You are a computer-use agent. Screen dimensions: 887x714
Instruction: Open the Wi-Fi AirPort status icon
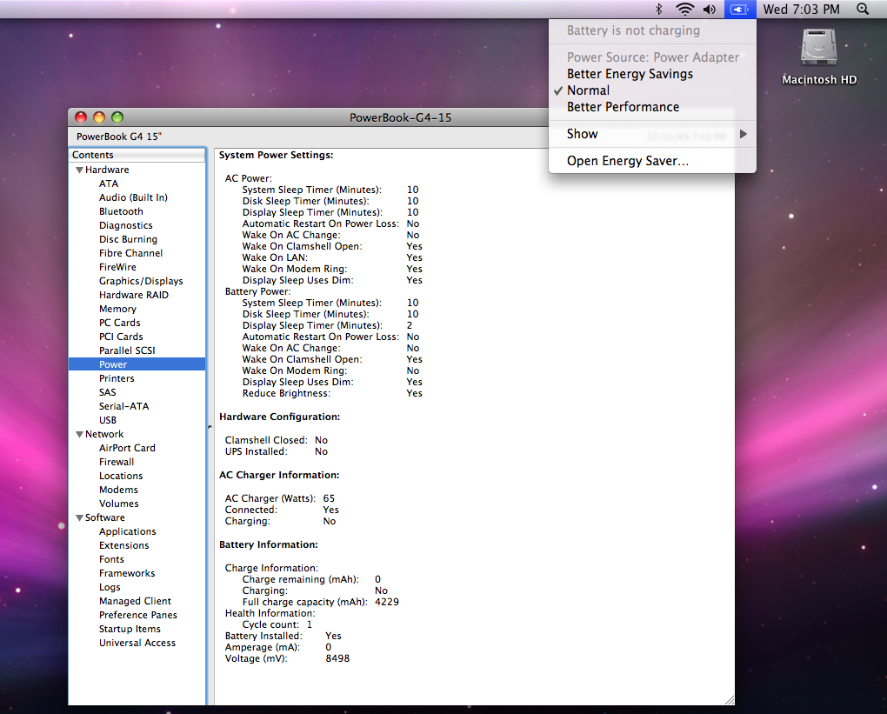click(x=685, y=9)
